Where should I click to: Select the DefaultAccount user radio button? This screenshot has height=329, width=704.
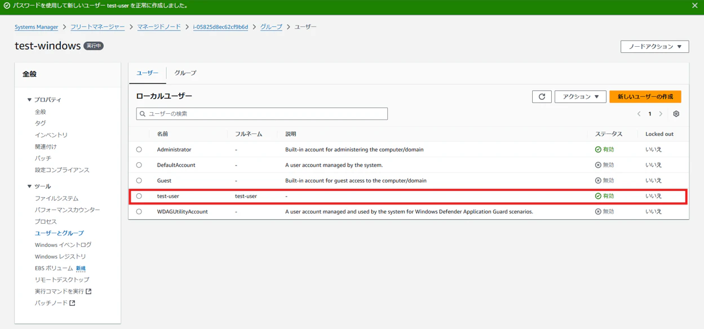coord(139,165)
